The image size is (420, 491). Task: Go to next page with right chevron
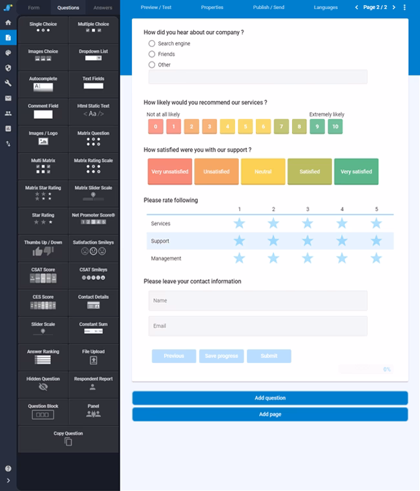coord(394,7)
